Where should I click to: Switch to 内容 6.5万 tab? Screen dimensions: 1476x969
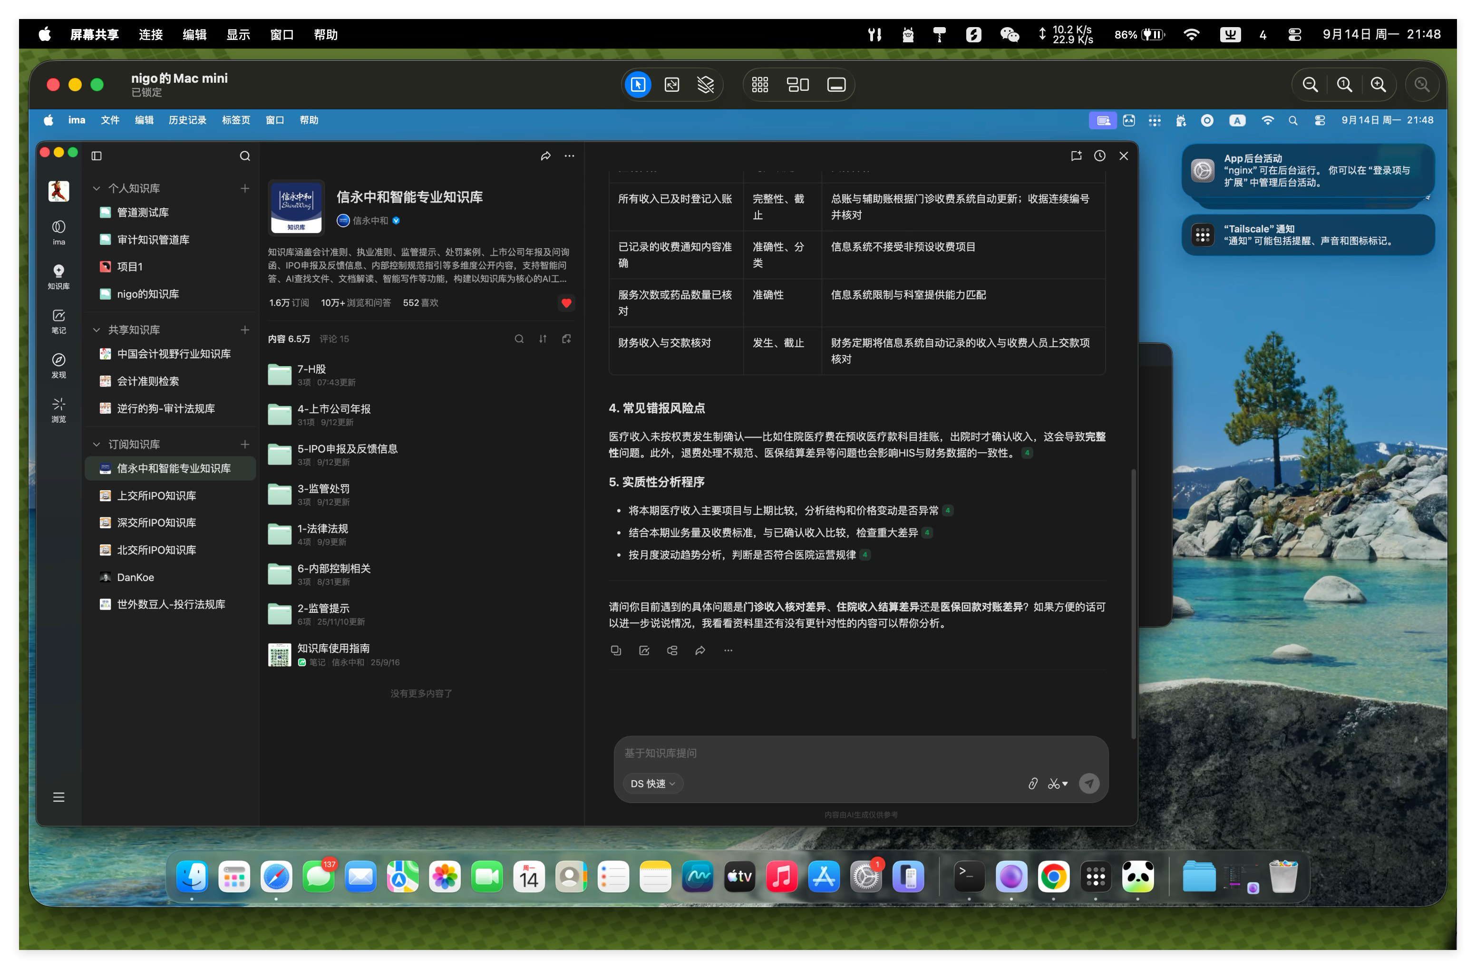(x=289, y=339)
